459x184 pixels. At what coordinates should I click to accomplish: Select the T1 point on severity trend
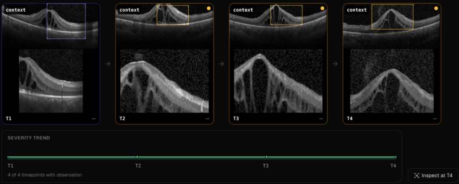pos(8,157)
